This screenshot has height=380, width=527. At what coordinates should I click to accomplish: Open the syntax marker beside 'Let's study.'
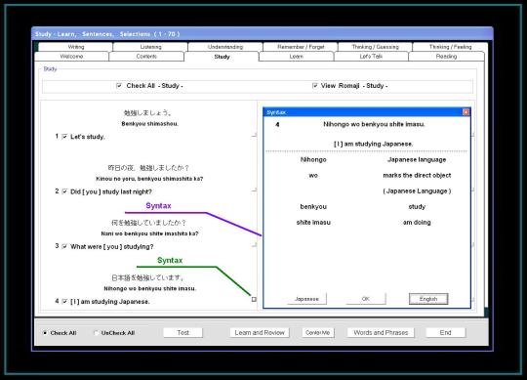coord(254,135)
